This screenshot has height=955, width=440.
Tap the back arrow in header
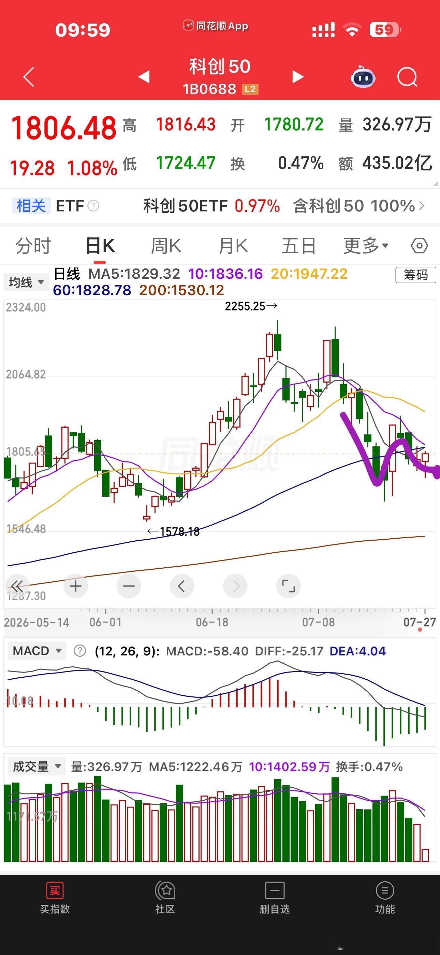(29, 77)
